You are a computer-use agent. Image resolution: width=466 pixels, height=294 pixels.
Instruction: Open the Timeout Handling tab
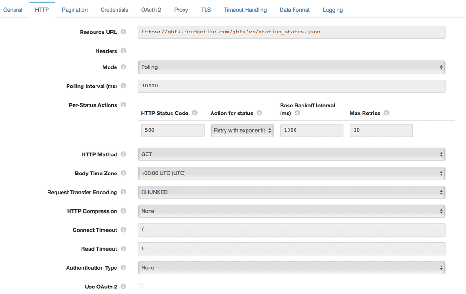point(245,9)
